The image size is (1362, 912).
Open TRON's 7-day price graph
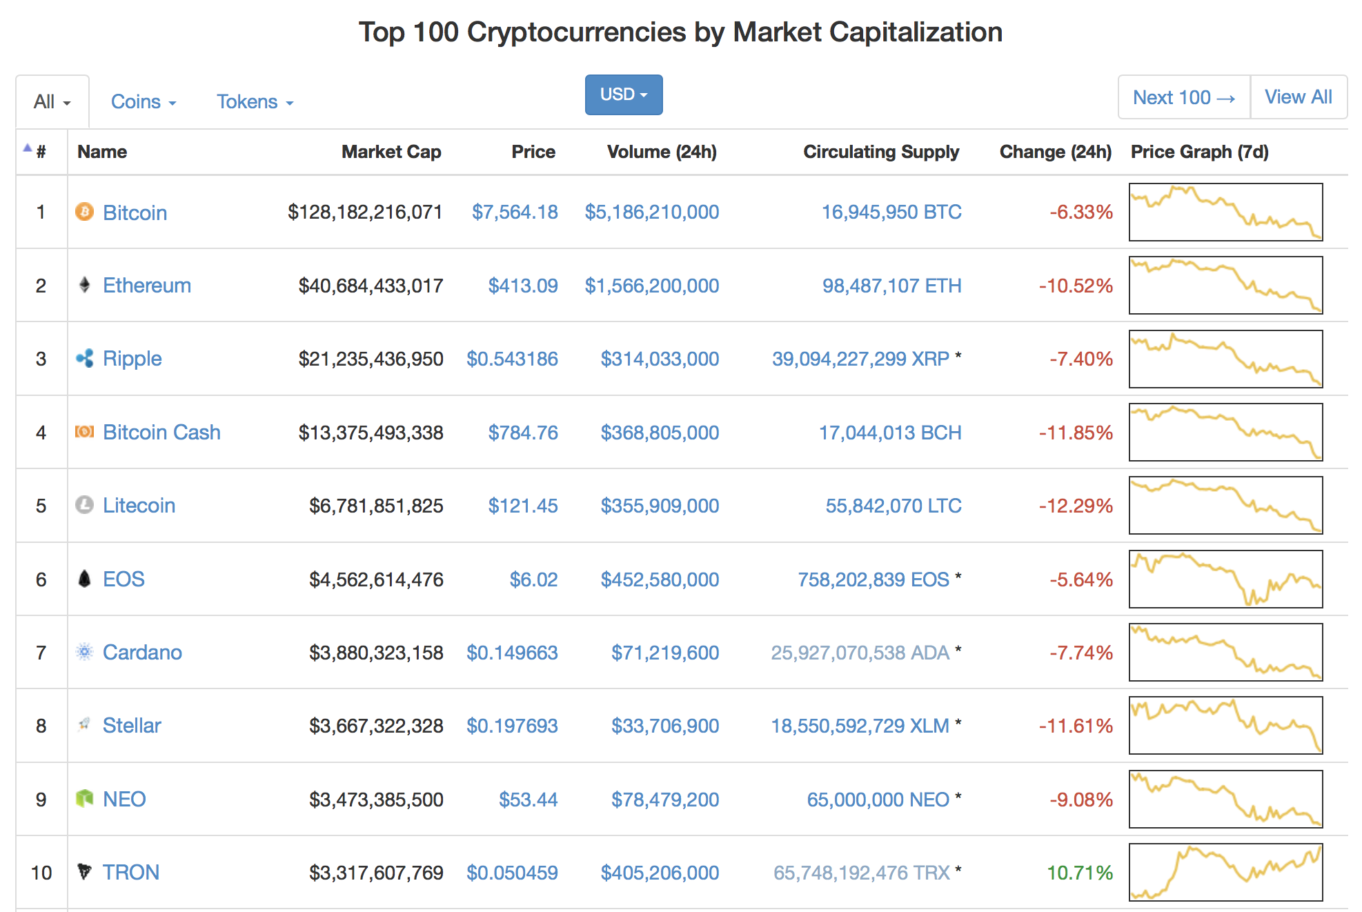pyautogui.click(x=1225, y=872)
